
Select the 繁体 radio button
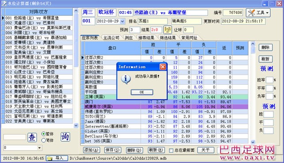(43, 134)
